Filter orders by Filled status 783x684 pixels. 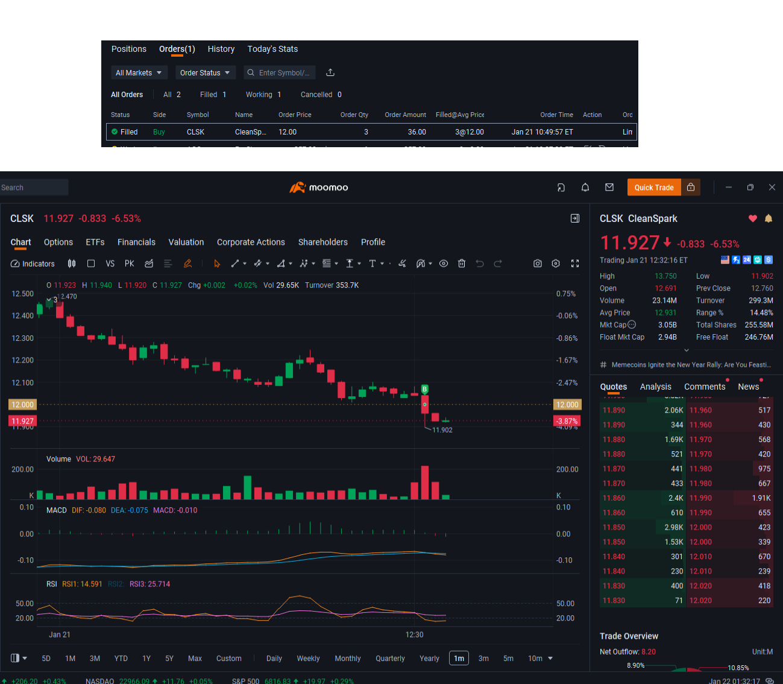tap(213, 95)
